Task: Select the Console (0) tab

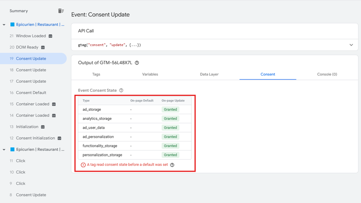Action: pyautogui.click(x=327, y=74)
